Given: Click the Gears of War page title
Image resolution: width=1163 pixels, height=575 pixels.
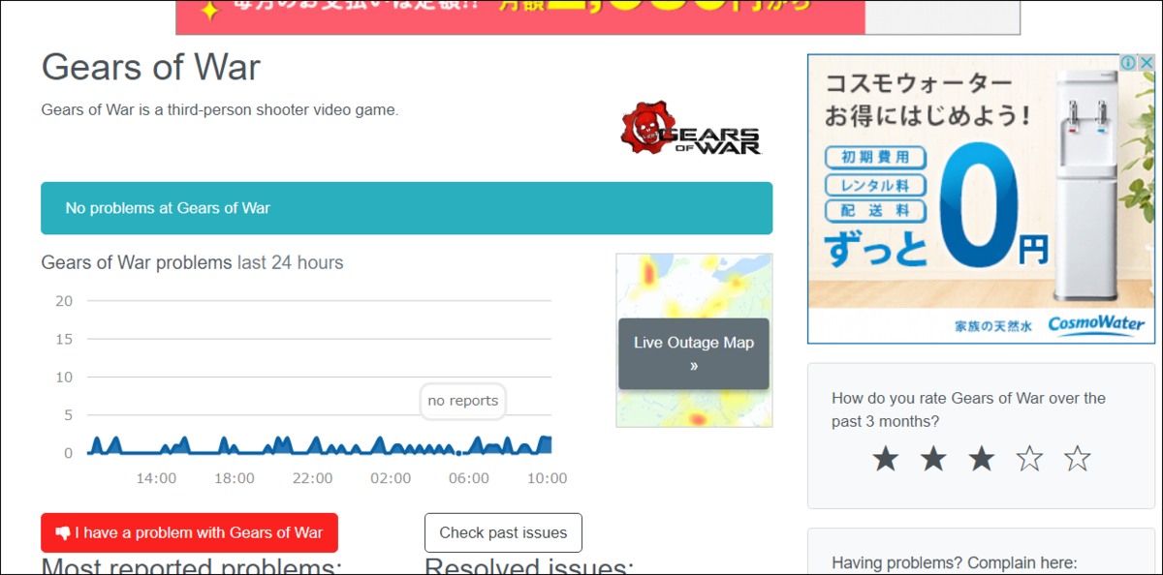Looking at the screenshot, I should 151,68.
